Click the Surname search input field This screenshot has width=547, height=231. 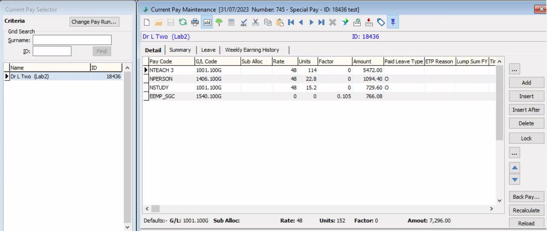(72, 40)
